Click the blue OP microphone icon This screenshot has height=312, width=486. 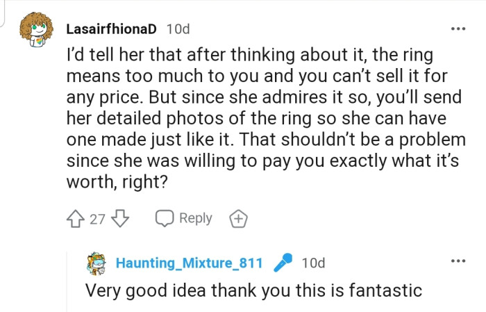click(283, 263)
